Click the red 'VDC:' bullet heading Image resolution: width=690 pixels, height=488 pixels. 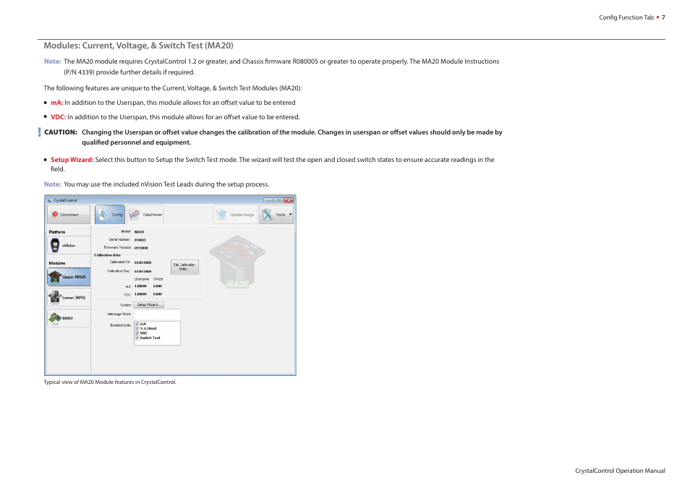[58, 117]
